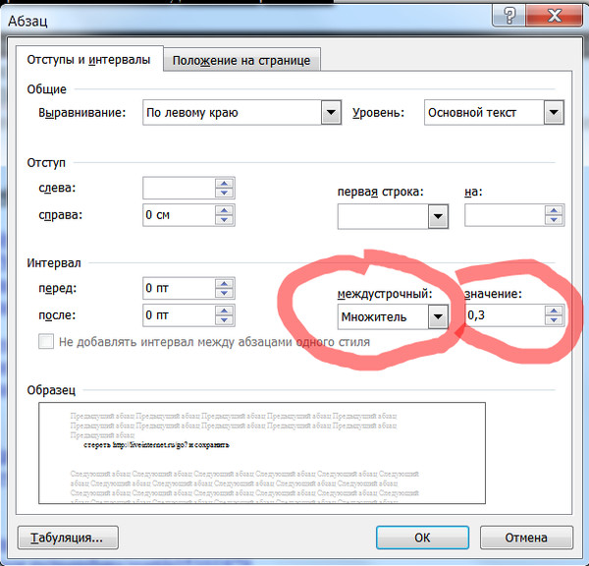Open the междустрочный line spacing dropdown
The height and width of the screenshot is (566, 589).
(x=438, y=316)
